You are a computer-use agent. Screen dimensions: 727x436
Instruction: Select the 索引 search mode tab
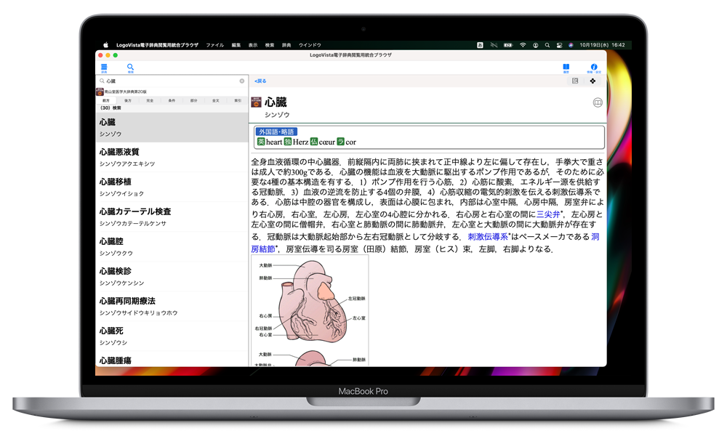(x=238, y=100)
